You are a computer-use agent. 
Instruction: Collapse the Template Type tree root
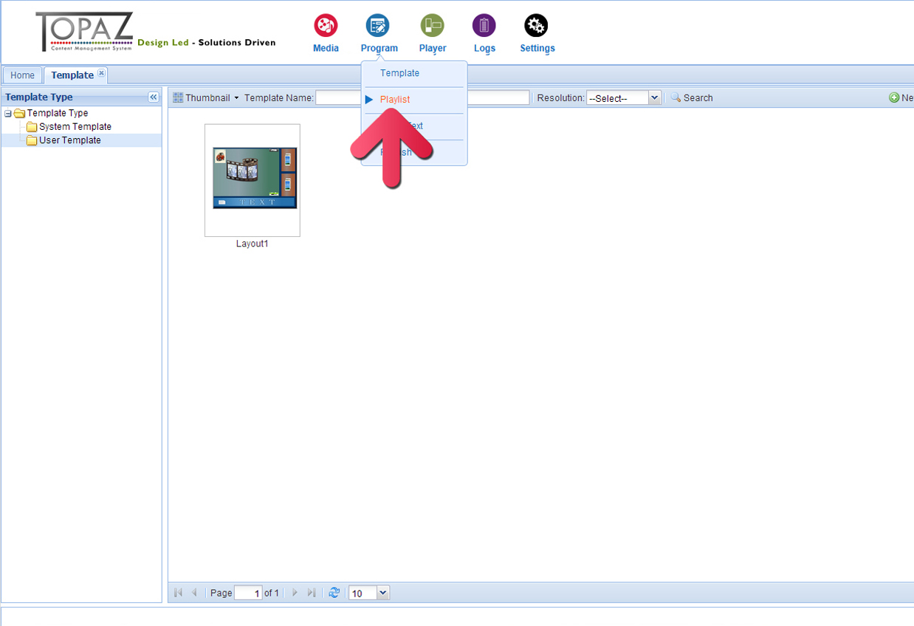pos(8,114)
